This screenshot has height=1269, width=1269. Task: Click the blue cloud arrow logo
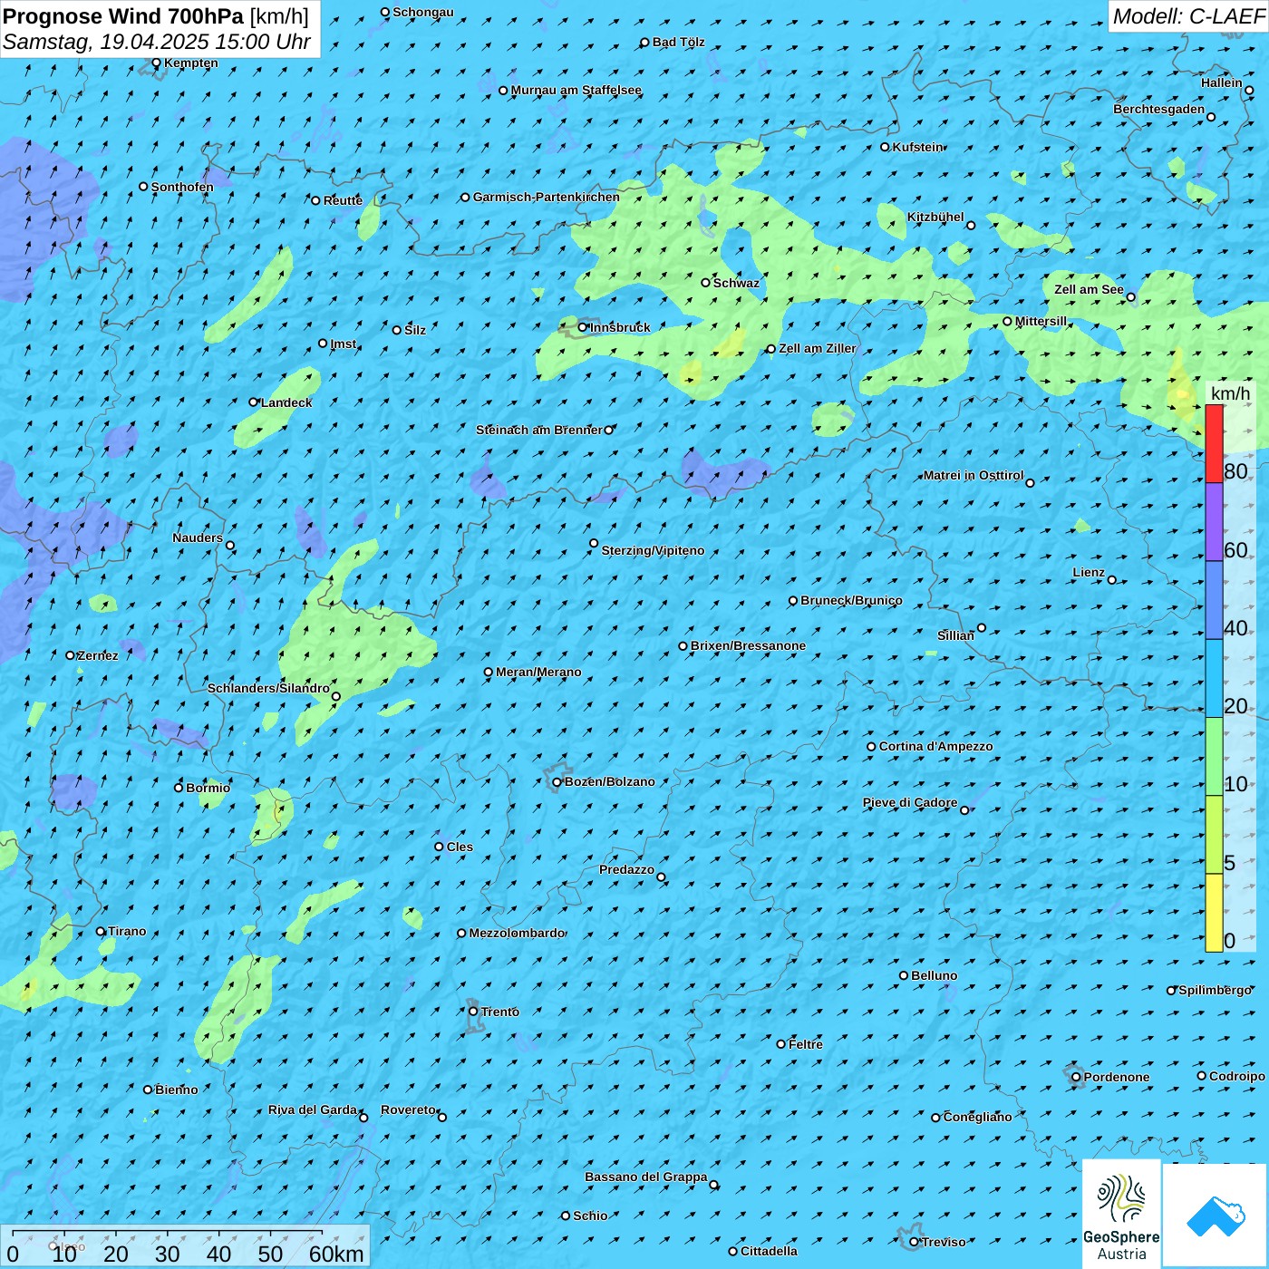click(x=1216, y=1216)
